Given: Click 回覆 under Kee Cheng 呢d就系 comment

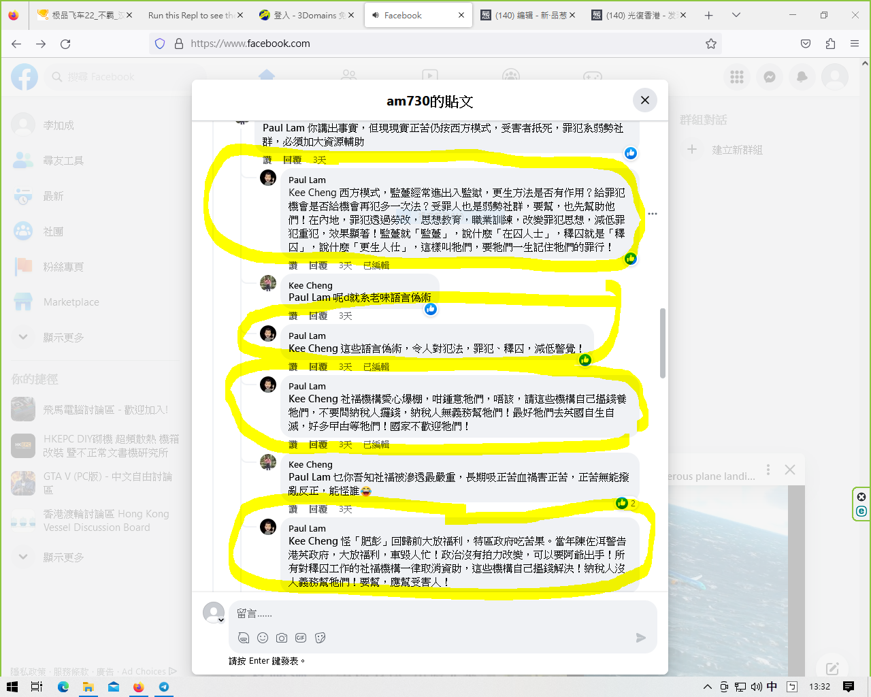Looking at the screenshot, I should click(x=318, y=316).
